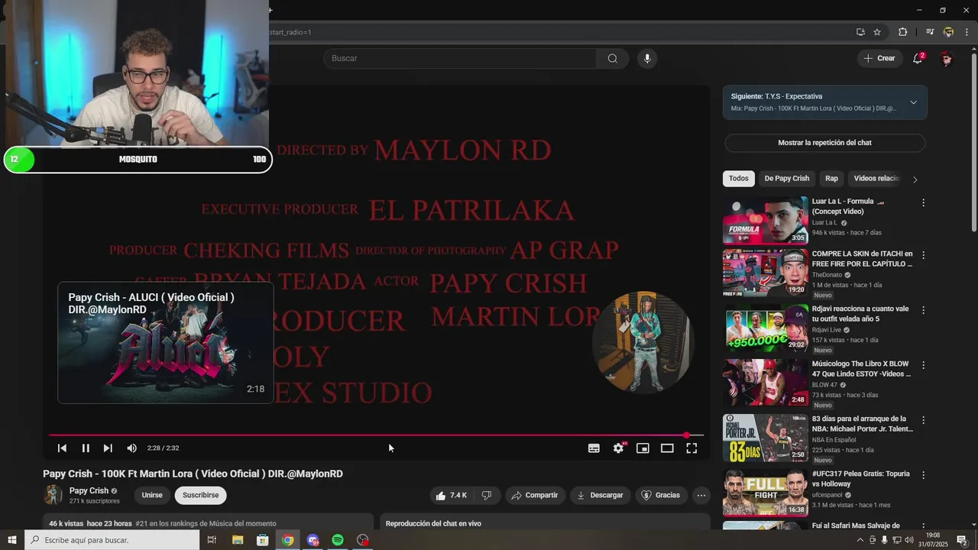Open more actions beside the Gracias button
Screen dimensions: 978x550
coord(701,495)
